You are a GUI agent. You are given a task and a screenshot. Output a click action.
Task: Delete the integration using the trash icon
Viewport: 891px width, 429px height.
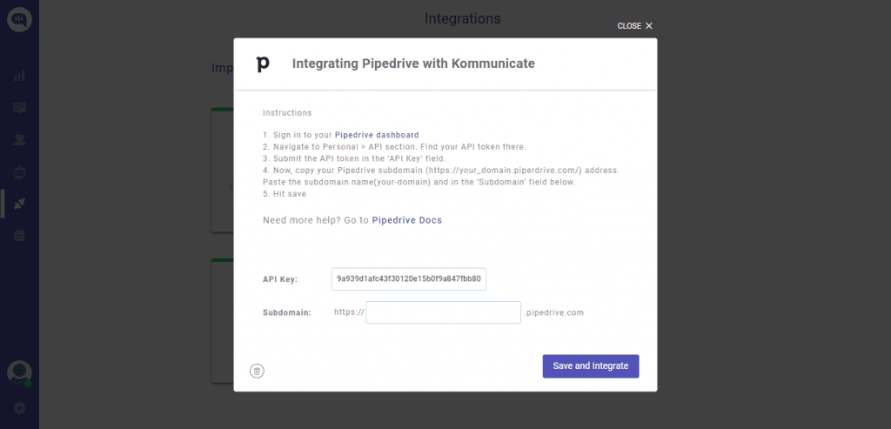[x=257, y=371]
